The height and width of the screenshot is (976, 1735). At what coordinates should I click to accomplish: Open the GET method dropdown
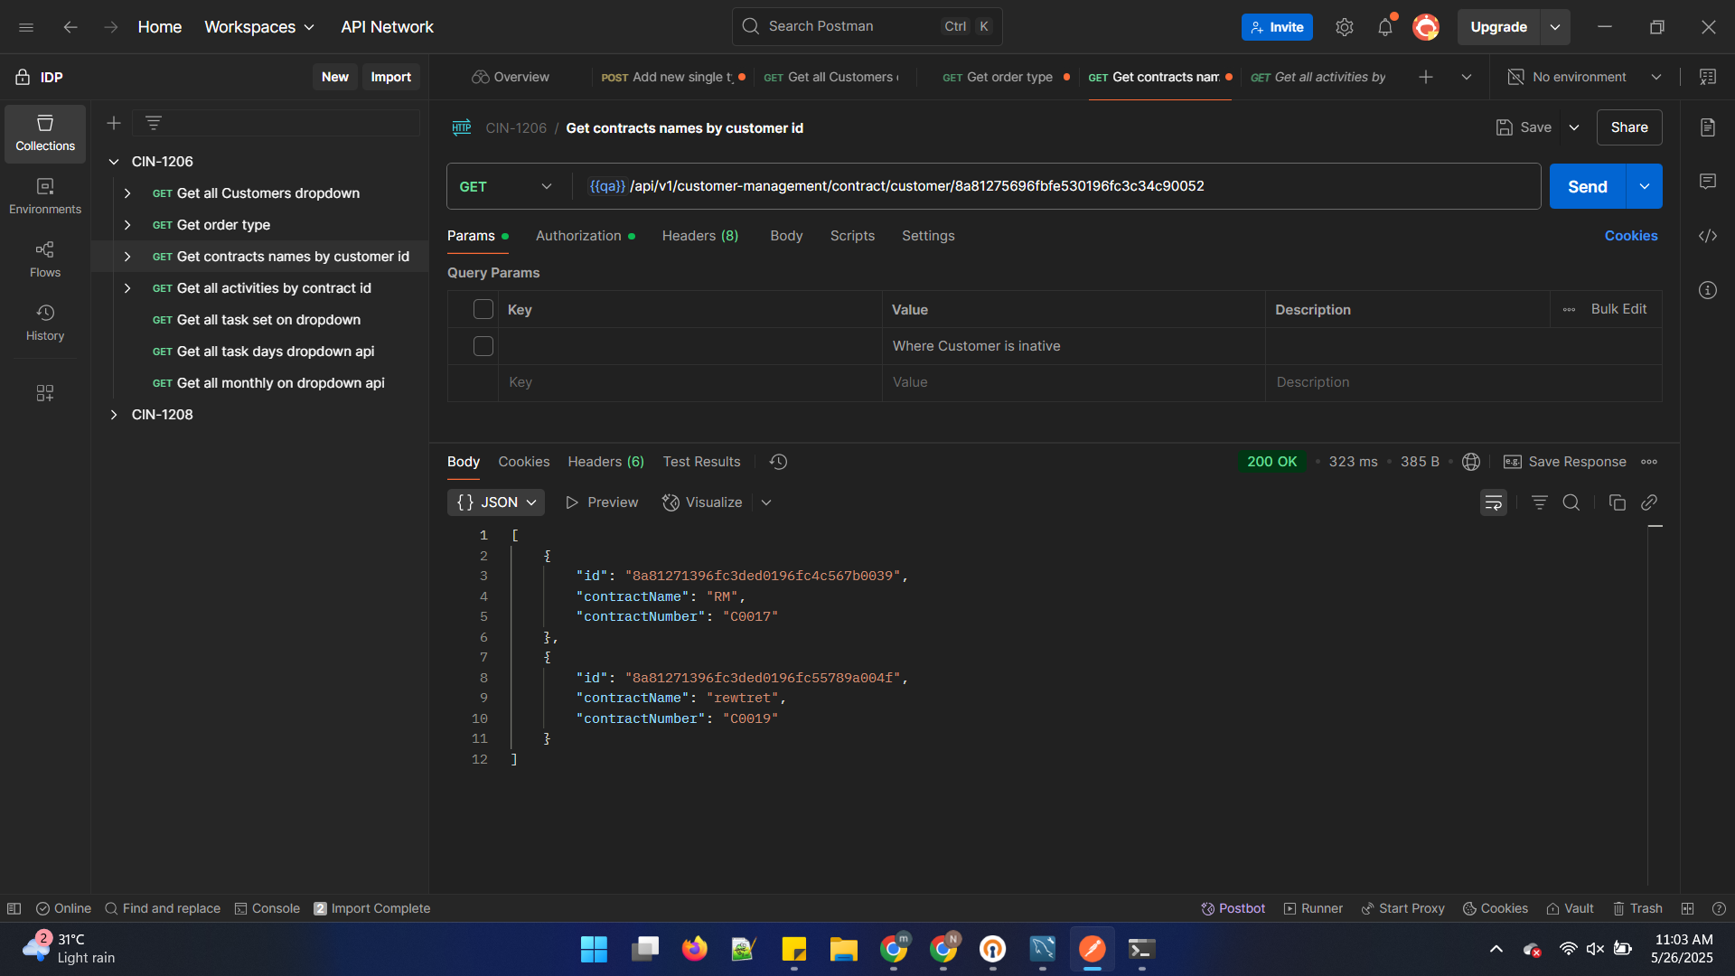(506, 186)
